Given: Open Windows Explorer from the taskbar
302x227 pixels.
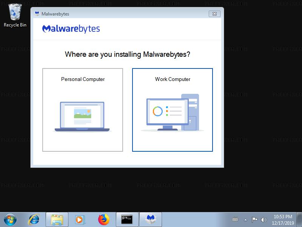Looking at the screenshot, I should click(x=57, y=220).
